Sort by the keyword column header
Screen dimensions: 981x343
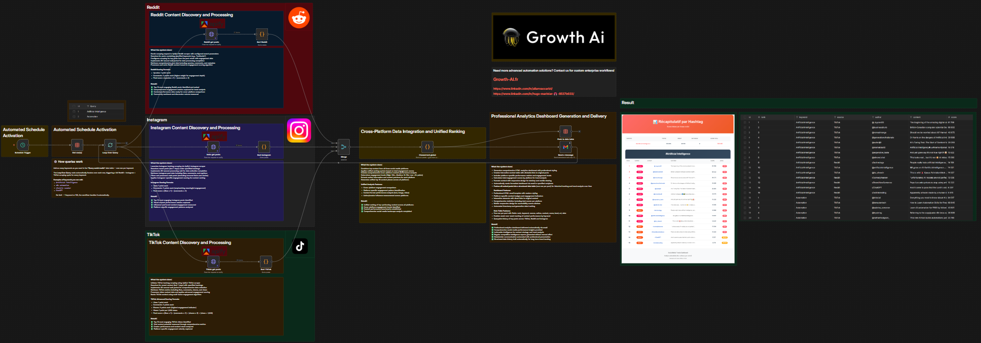coord(803,117)
